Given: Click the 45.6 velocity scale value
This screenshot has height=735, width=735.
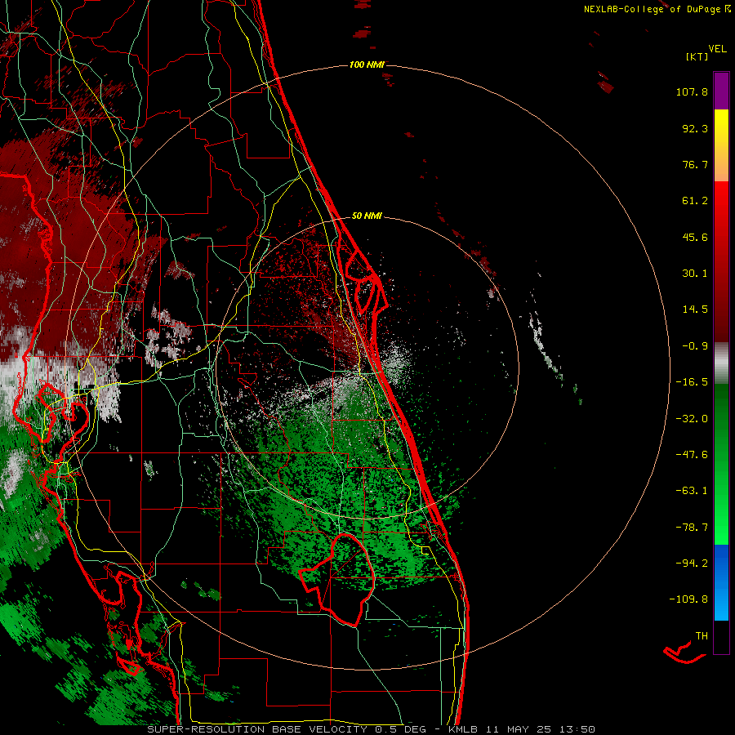Looking at the screenshot, I should (695, 237).
